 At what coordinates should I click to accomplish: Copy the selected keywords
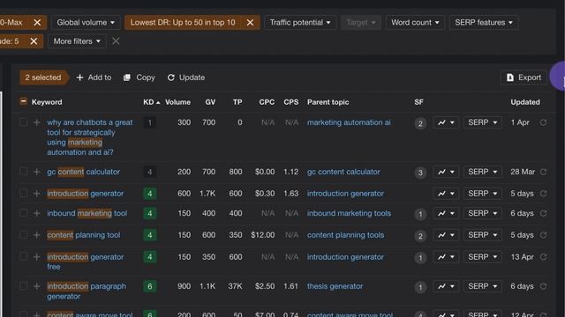tap(139, 77)
